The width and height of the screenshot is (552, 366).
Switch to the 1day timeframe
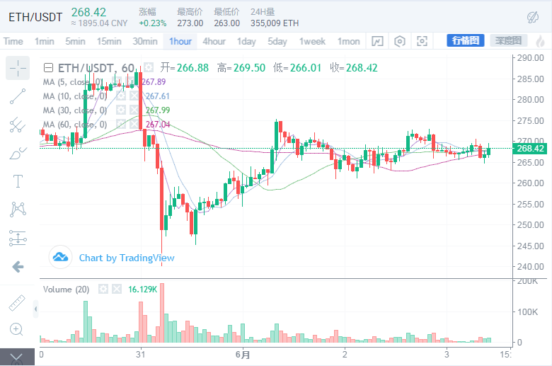point(246,41)
